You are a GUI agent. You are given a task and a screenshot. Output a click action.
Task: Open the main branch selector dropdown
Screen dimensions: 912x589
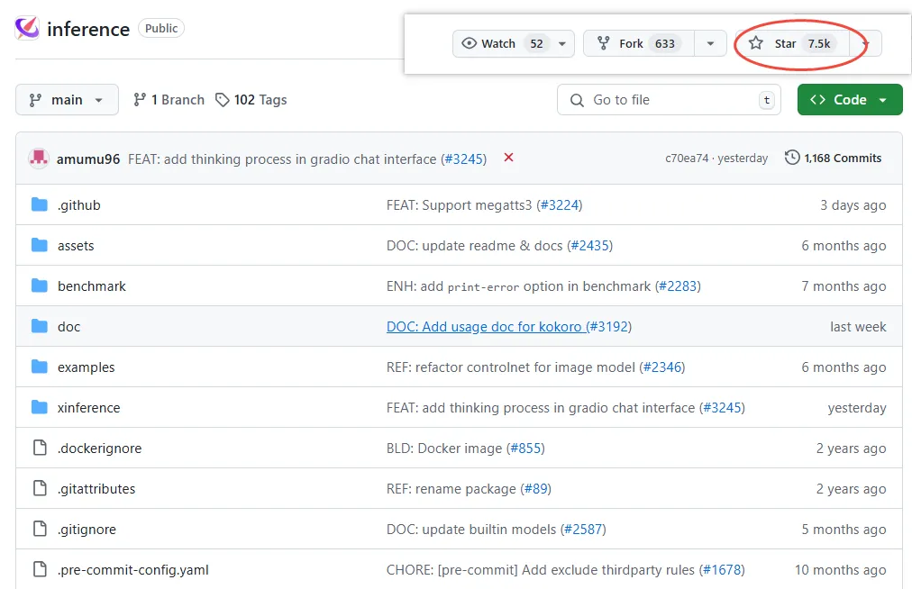tap(67, 99)
